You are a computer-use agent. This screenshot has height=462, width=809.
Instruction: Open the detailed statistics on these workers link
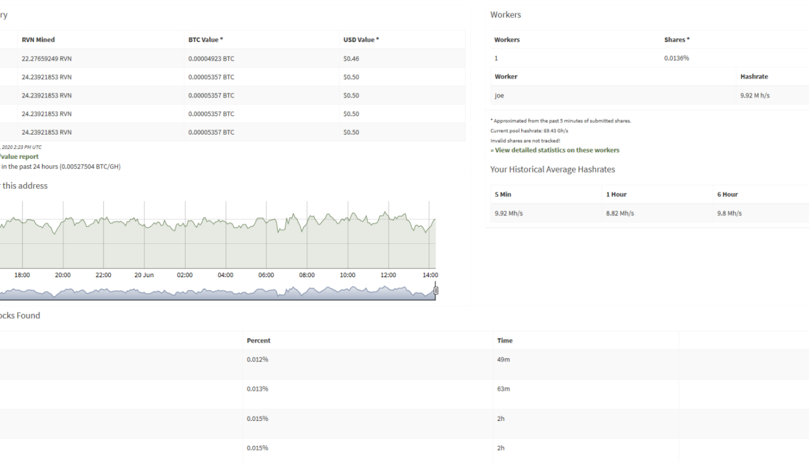(x=555, y=150)
